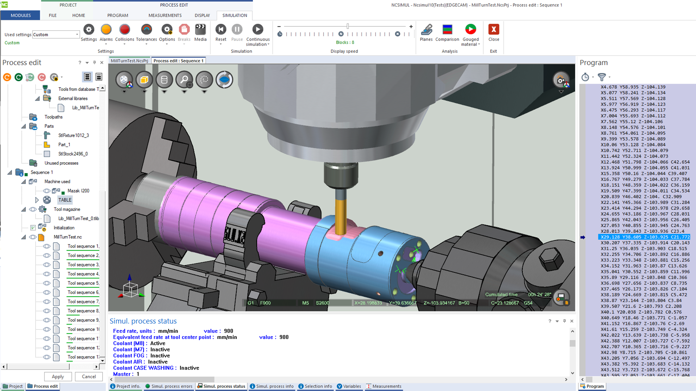The width and height of the screenshot is (696, 391).
Task: Click the Comparison analysis icon
Action: pyautogui.click(x=447, y=30)
